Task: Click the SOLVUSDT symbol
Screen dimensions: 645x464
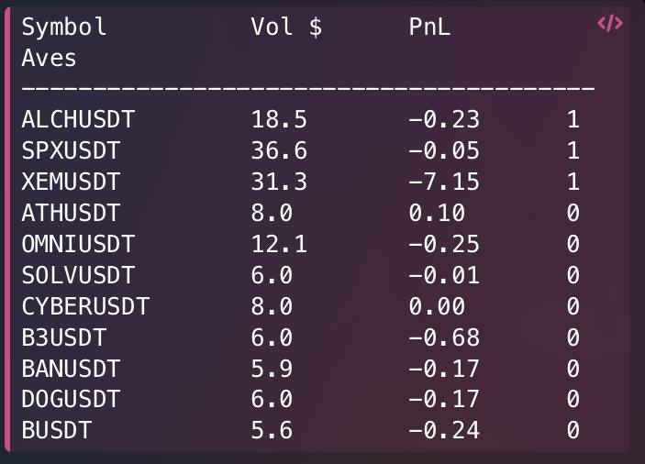Action: click(78, 275)
